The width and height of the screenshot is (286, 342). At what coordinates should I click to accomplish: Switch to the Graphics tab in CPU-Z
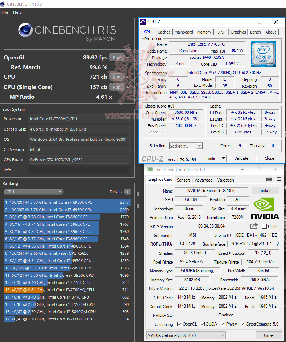click(238, 32)
